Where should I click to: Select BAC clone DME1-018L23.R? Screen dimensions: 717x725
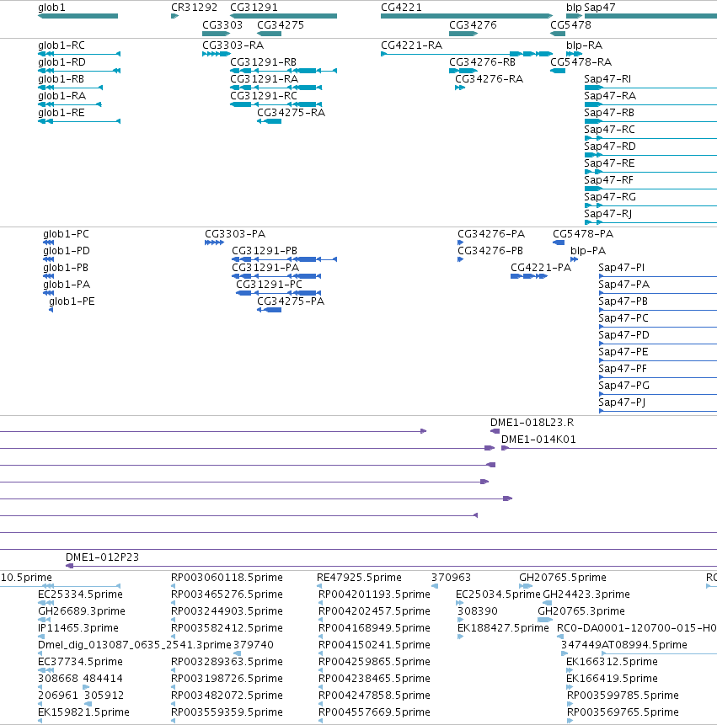(532, 423)
